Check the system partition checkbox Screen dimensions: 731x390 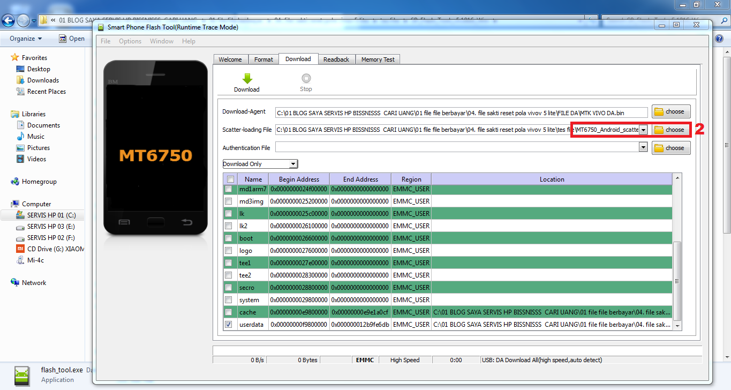[229, 300]
